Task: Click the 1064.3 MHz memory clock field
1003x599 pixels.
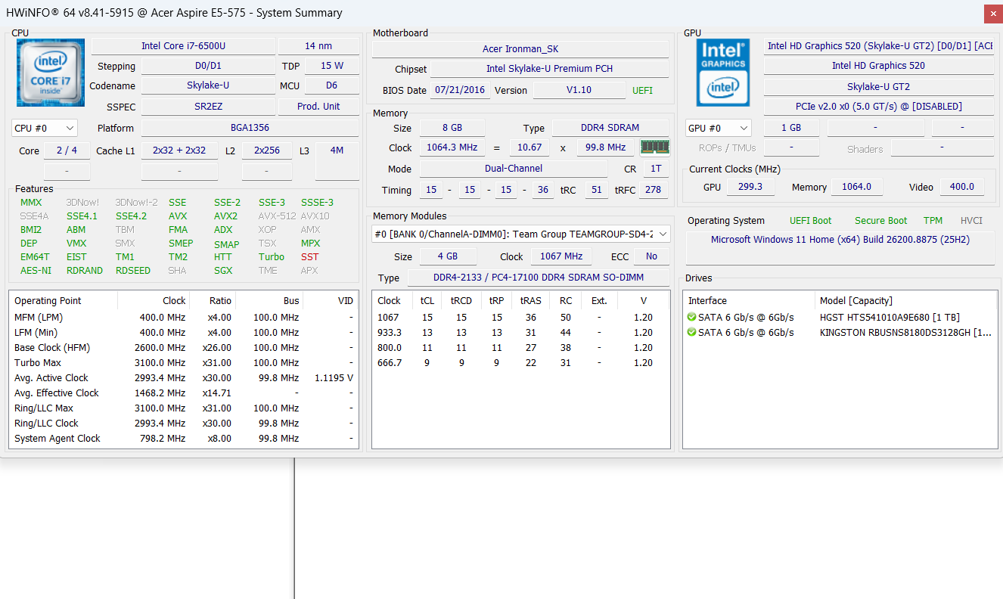Action: coord(452,147)
